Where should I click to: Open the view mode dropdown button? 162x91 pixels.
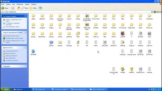[x=40, y=8]
